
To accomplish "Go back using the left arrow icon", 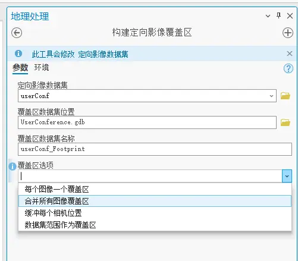I will click(17, 33).
